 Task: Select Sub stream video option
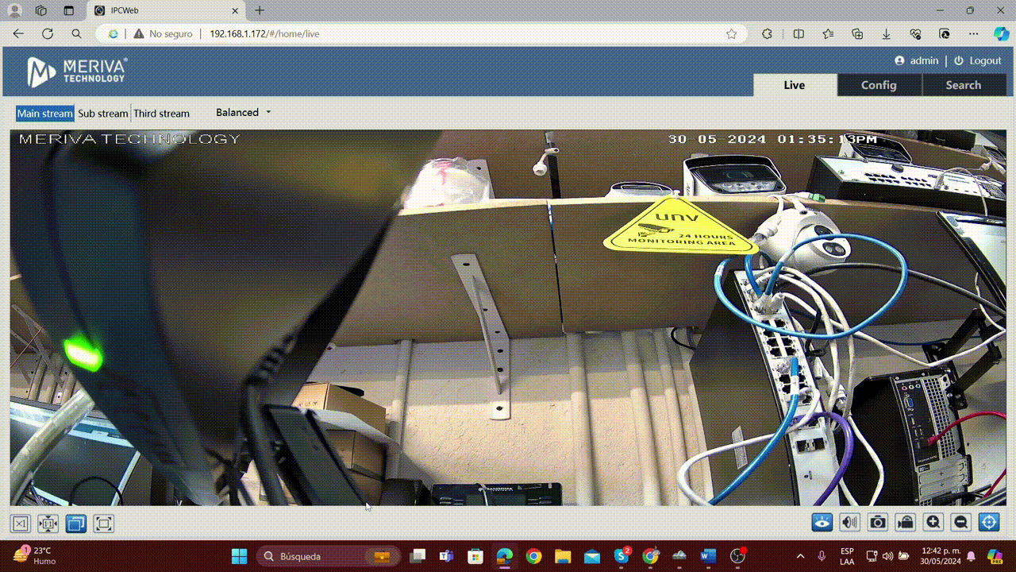102,114
